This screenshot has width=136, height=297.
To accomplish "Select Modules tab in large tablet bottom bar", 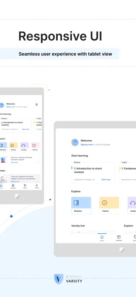I will [119, 238].
